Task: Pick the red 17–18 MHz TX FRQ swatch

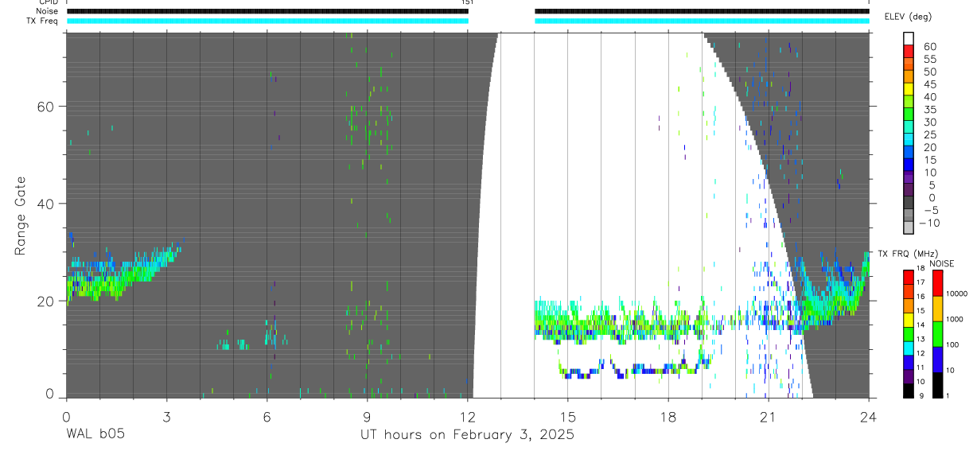Action: click(909, 277)
